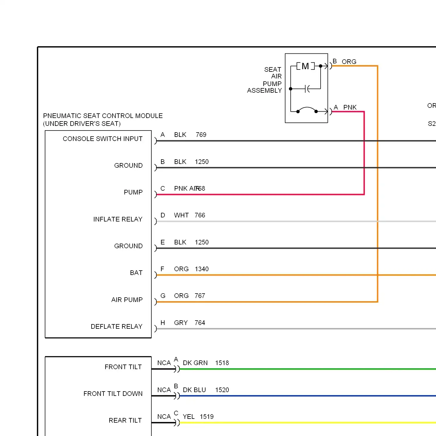The width and height of the screenshot is (436, 436).
Task: Click the CONSOLE SWITCH INPUT label
Action: pos(103,139)
